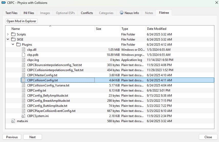Select the CBPCSystem.ini file name
The height and width of the screenshot is (142, 219).
(38, 116)
